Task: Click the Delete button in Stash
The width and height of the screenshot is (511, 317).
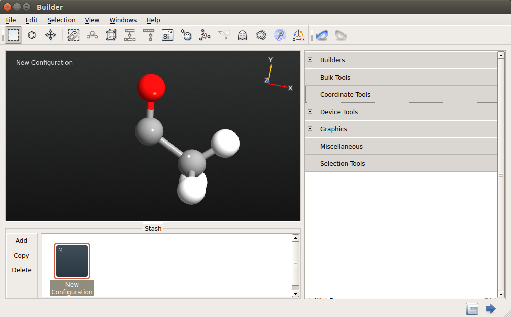Action: [x=22, y=270]
